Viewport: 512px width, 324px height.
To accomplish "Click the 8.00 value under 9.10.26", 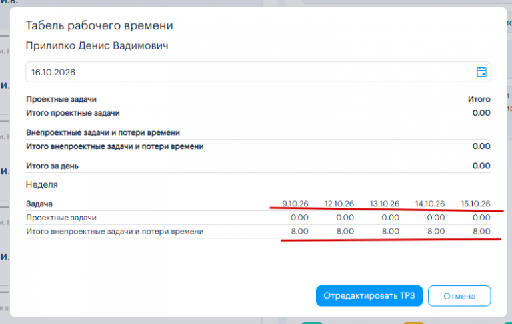I will (299, 231).
